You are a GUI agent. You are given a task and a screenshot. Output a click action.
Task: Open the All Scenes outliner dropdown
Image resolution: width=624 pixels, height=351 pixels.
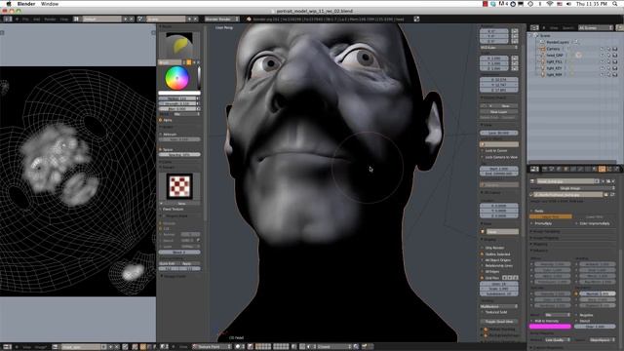[596, 27]
